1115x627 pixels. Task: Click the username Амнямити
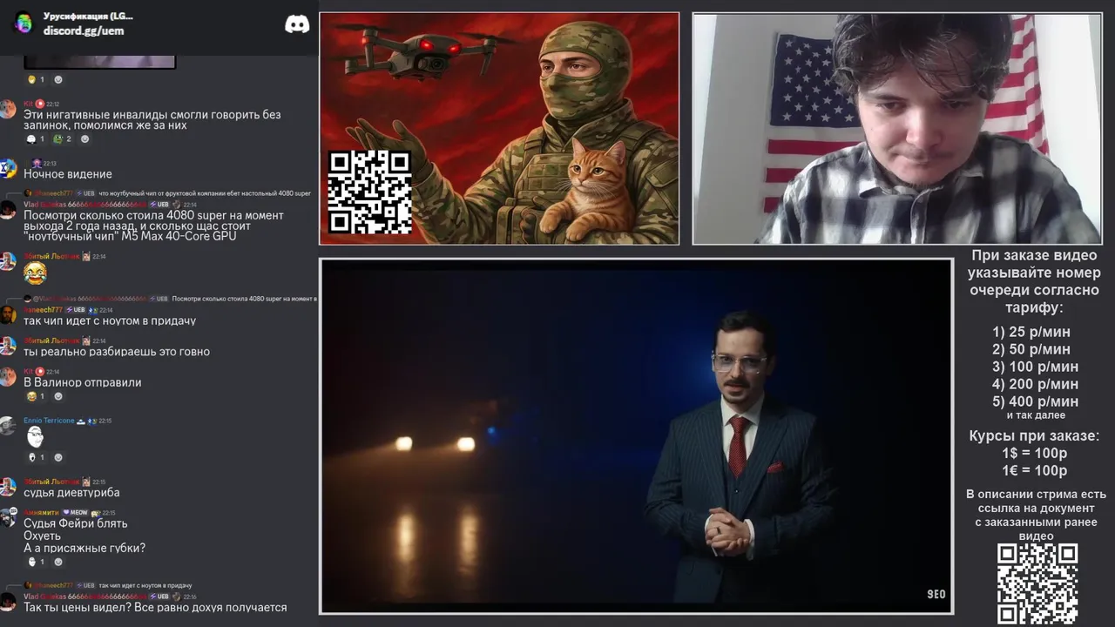click(x=41, y=513)
